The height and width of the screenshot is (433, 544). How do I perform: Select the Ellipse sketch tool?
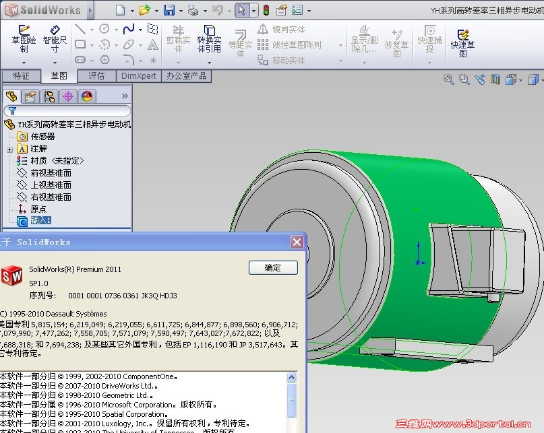pyautogui.click(x=129, y=44)
